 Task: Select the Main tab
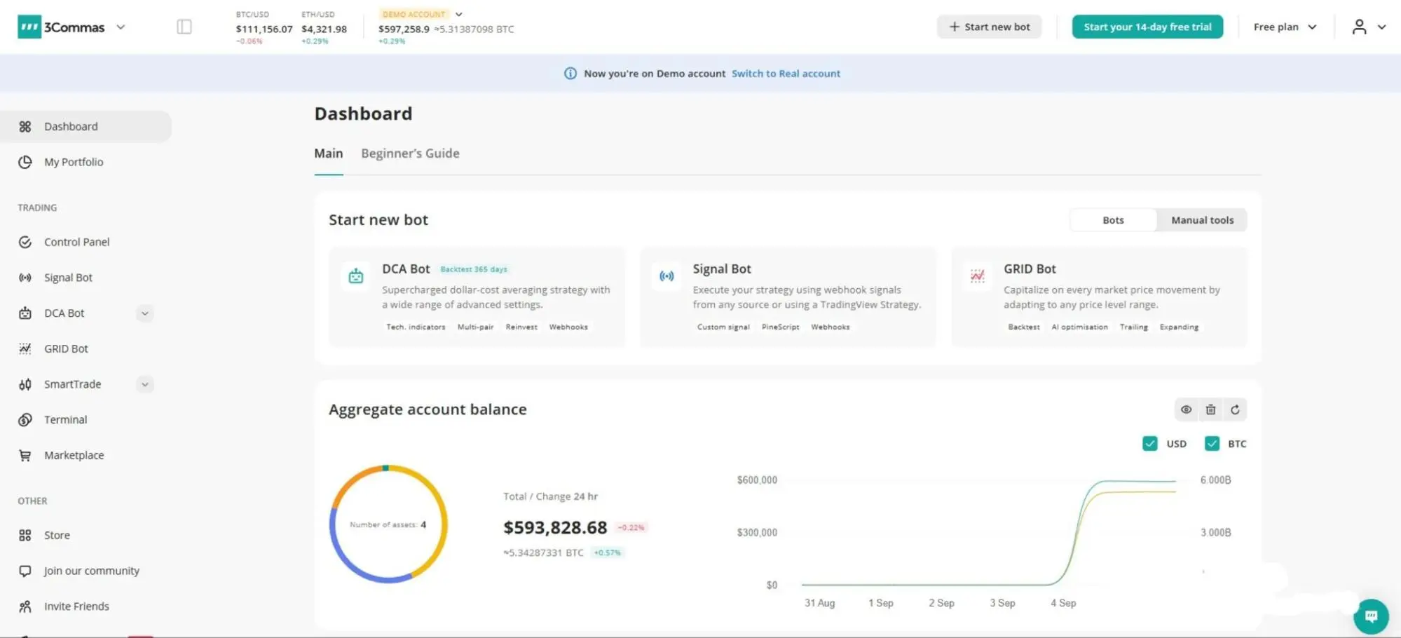pos(329,154)
